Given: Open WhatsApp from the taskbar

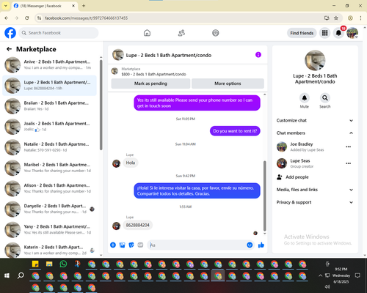Looking at the screenshot, I should tap(63, 264).
